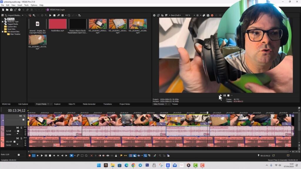Open the Best (Full) preview quality dropdown

point(176,15)
